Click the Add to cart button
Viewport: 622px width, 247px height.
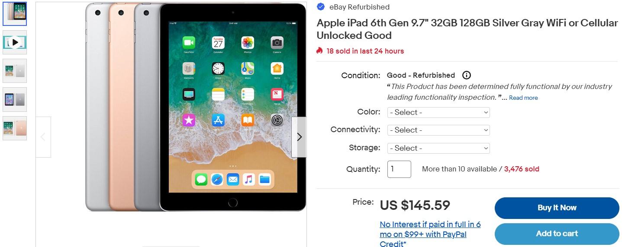(x=557, y=234)
